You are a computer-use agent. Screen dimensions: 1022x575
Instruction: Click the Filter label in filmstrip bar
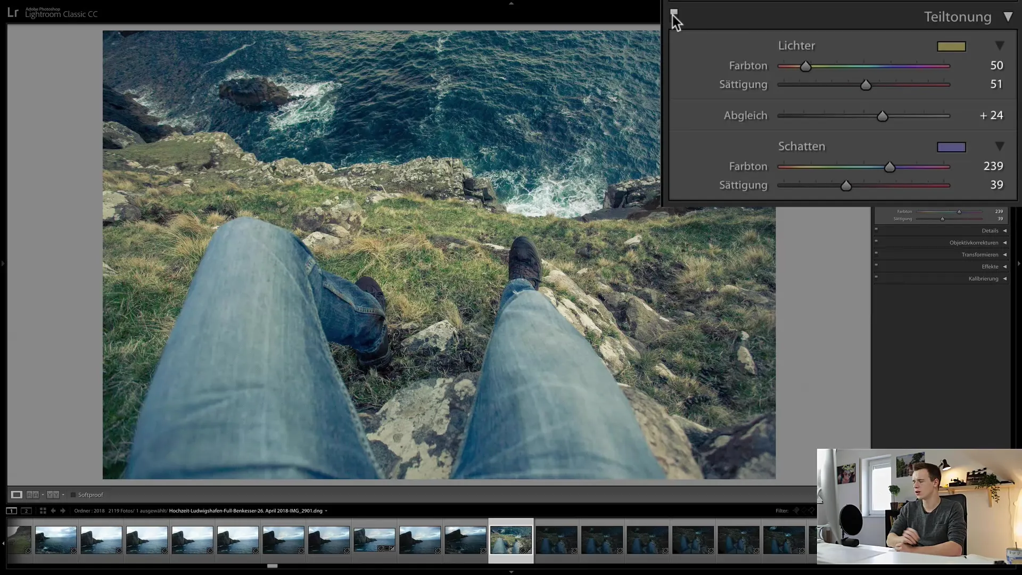coord(781,511)
